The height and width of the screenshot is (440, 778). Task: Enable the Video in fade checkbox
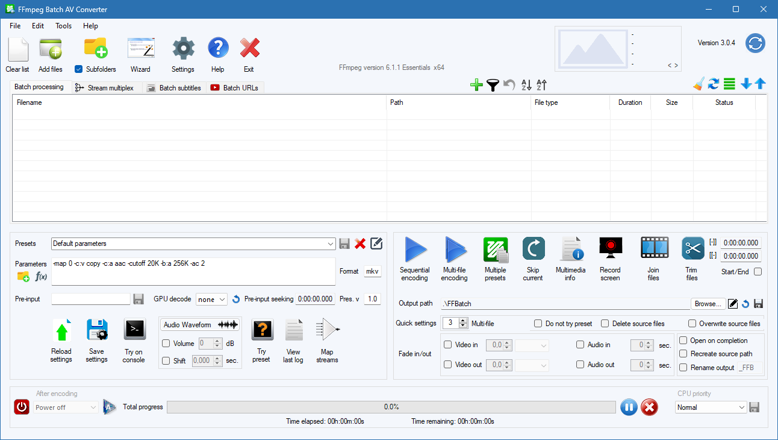[448, 345]
